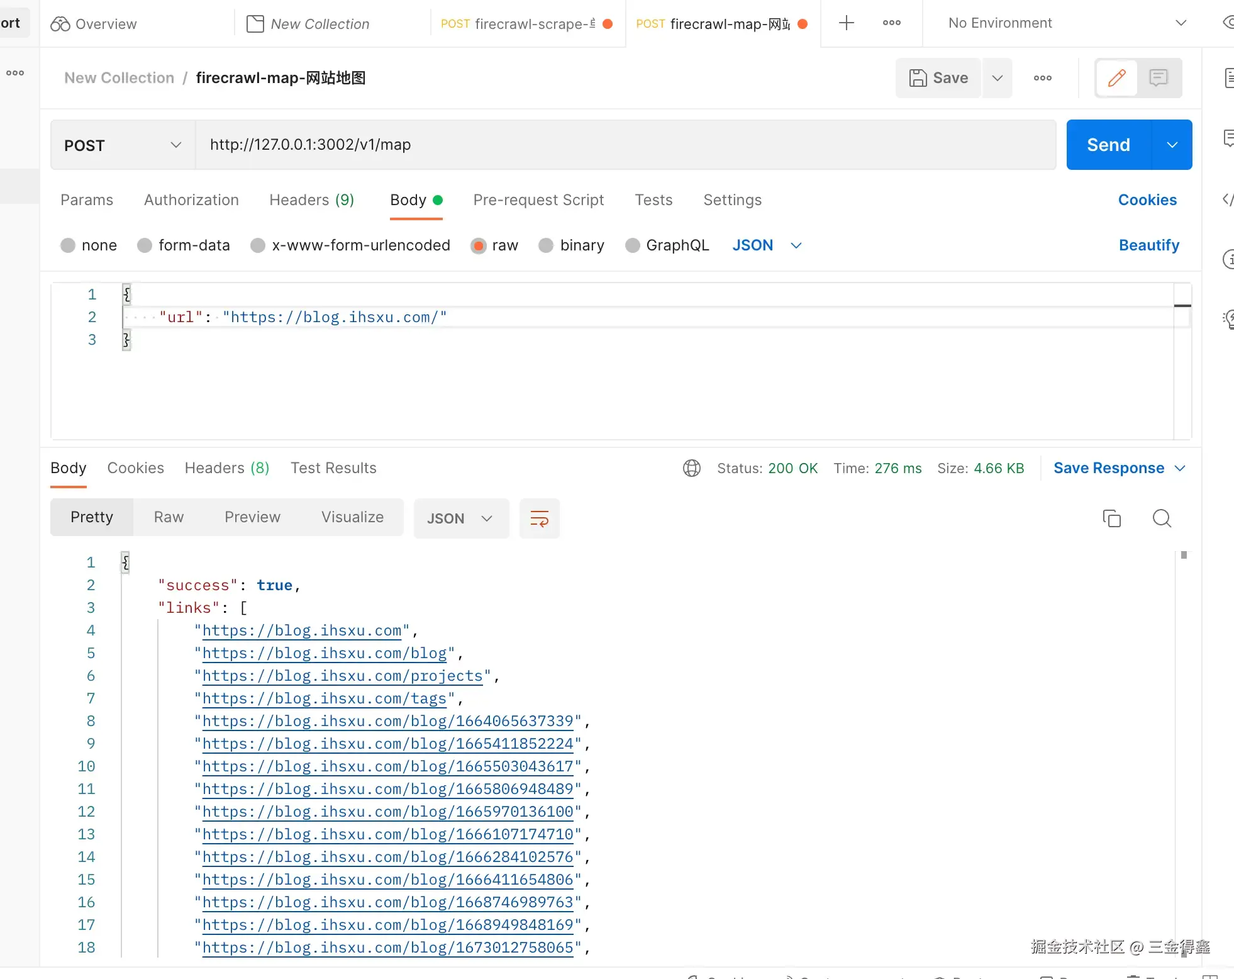The height and width of the screenshot is (979, 1234).
Task: Click the globe network icon
Action: pyautogui.click(x=691, y=468)
